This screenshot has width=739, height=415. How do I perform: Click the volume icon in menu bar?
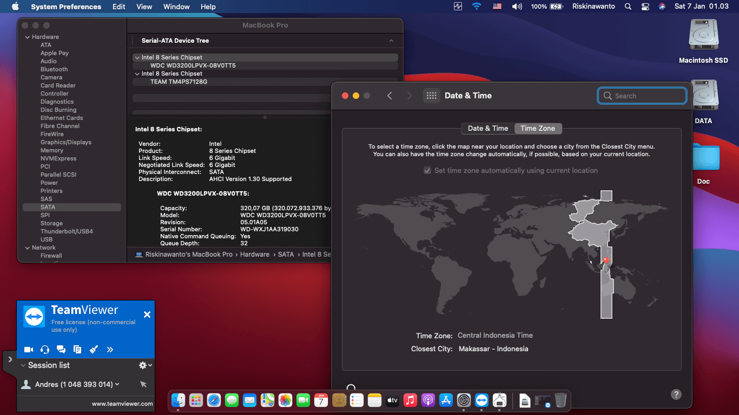517,6
